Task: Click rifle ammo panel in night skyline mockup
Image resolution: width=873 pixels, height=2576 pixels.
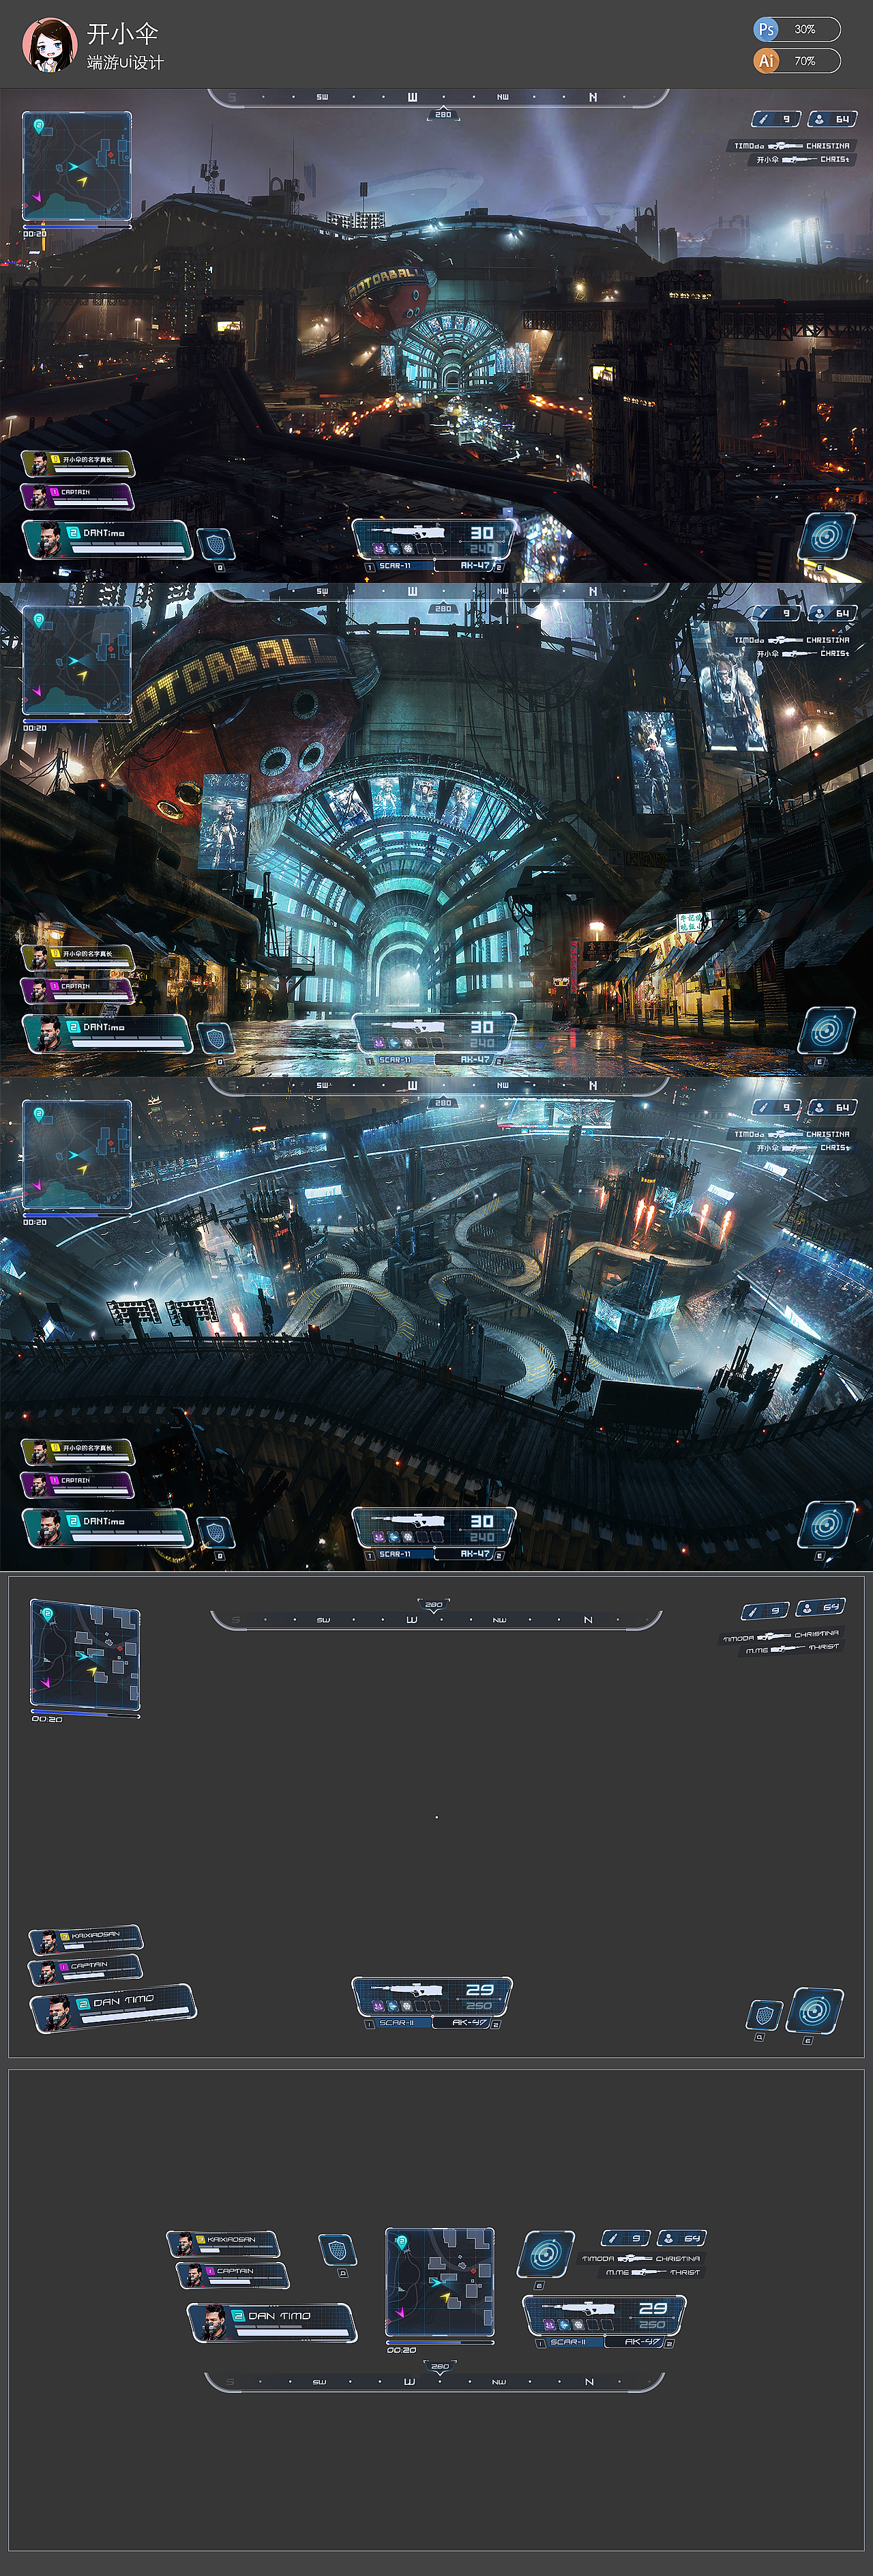Action: (434, 539)
